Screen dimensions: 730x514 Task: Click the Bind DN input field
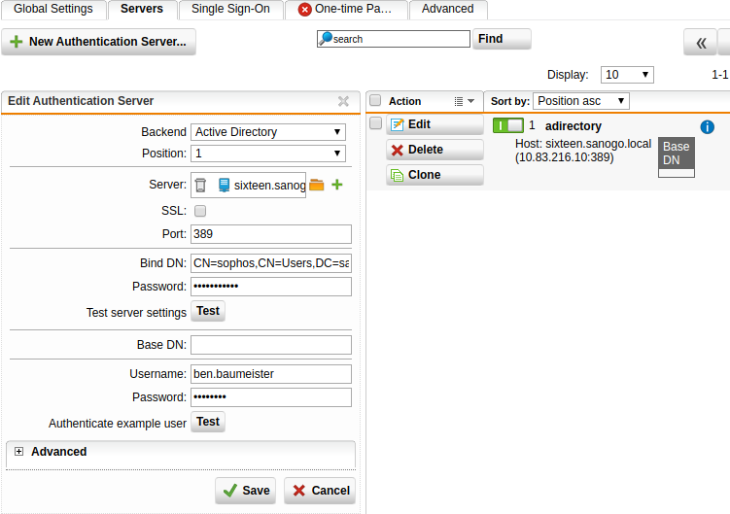(x=271, y=263)
